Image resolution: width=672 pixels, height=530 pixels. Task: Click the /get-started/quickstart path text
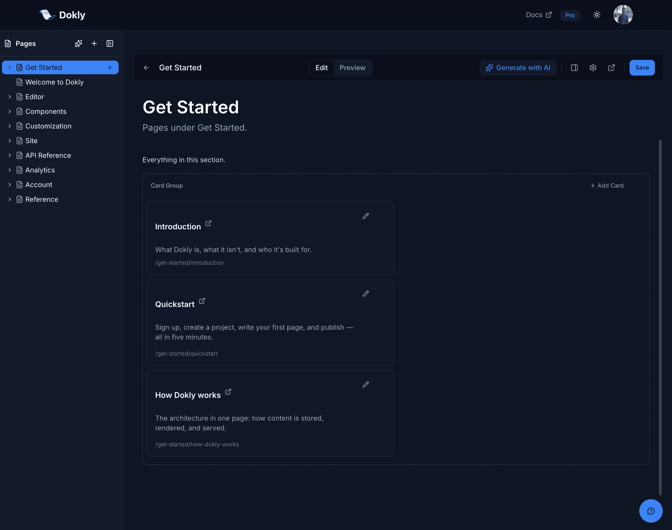tap(186, 353)
